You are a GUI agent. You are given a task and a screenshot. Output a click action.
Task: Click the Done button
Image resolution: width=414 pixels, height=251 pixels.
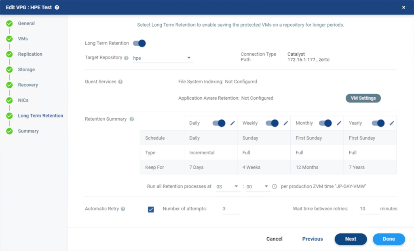[389, 239]
